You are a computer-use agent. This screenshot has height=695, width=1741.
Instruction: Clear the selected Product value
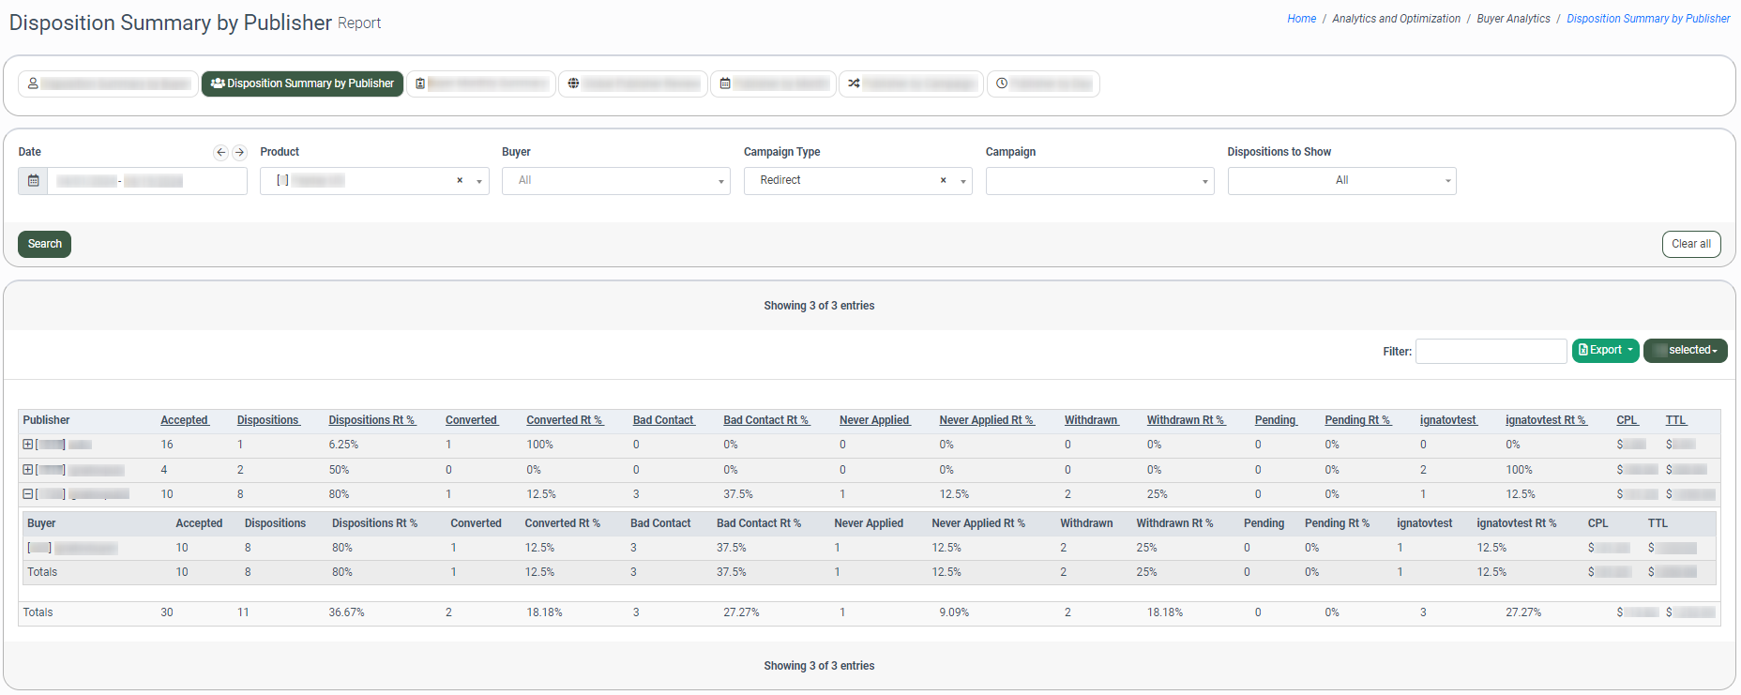coord(460,181)
